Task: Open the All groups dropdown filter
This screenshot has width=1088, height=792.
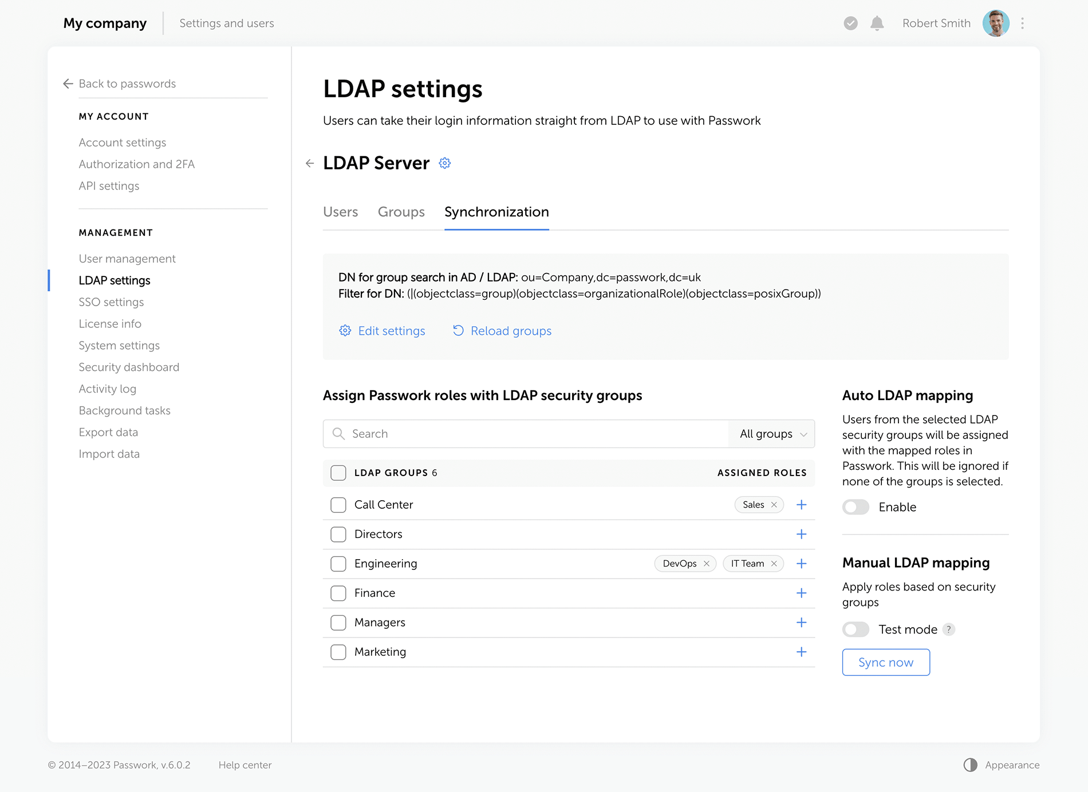Action: (772, 434)
